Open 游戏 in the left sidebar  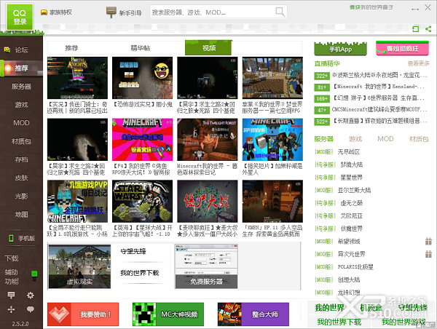[21, 105]
